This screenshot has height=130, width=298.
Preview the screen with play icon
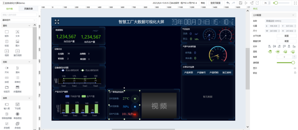(x=246, y=3)
